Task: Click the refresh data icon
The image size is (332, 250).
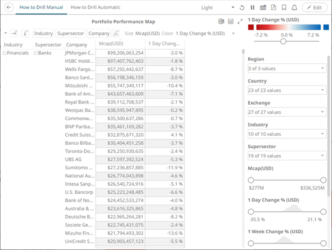Action: pos(242,8)
